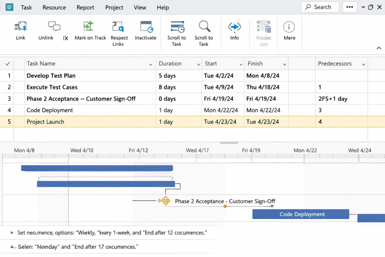The height and width of the screenshot is (257, 385).
Task: Click the checkmark indicator column header
Action: 8,64
